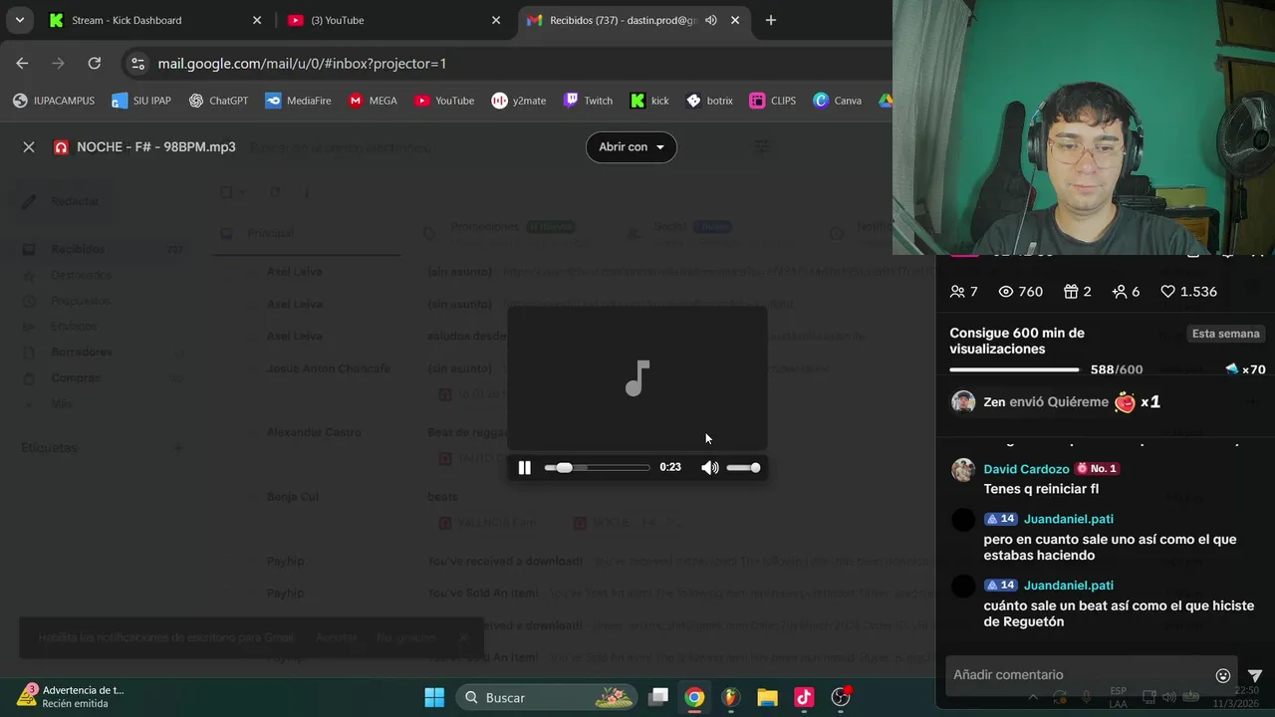
Task: Open Google Chrome from the taskbar
Action: click(694, 697)
